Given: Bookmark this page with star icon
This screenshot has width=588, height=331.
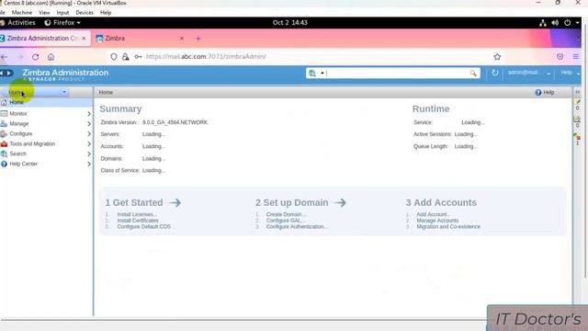Looking at the screenshot, I should tap(497, 57).
